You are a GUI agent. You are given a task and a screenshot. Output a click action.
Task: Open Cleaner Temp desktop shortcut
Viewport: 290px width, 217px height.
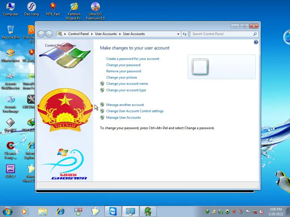click(10, 150)
